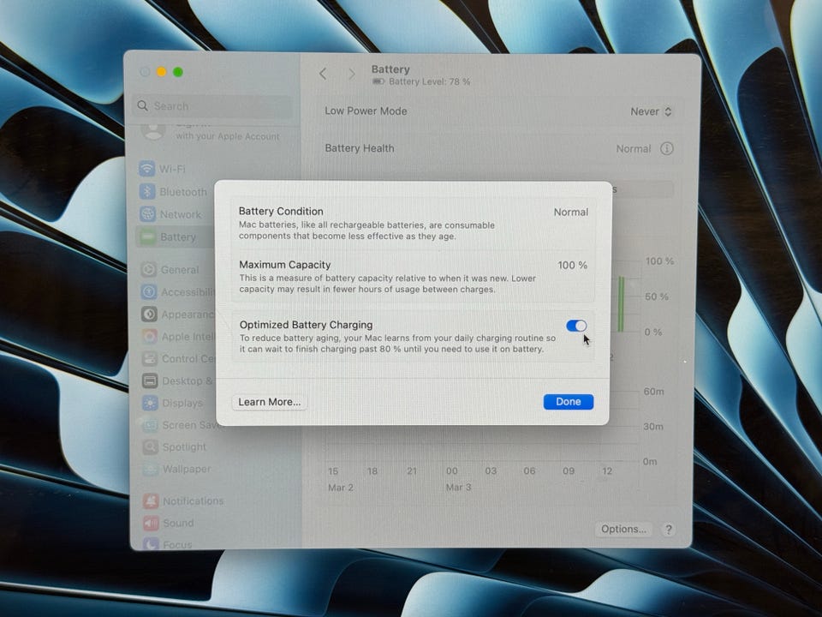Select the Spotlight label in sidebar
The width and height of the screenshot is (822, 617).
[185, 447]
